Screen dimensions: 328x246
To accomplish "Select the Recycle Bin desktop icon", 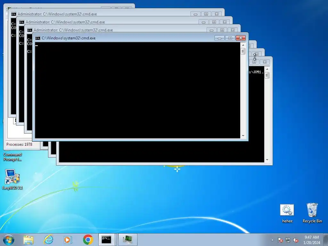I will 312,213.
